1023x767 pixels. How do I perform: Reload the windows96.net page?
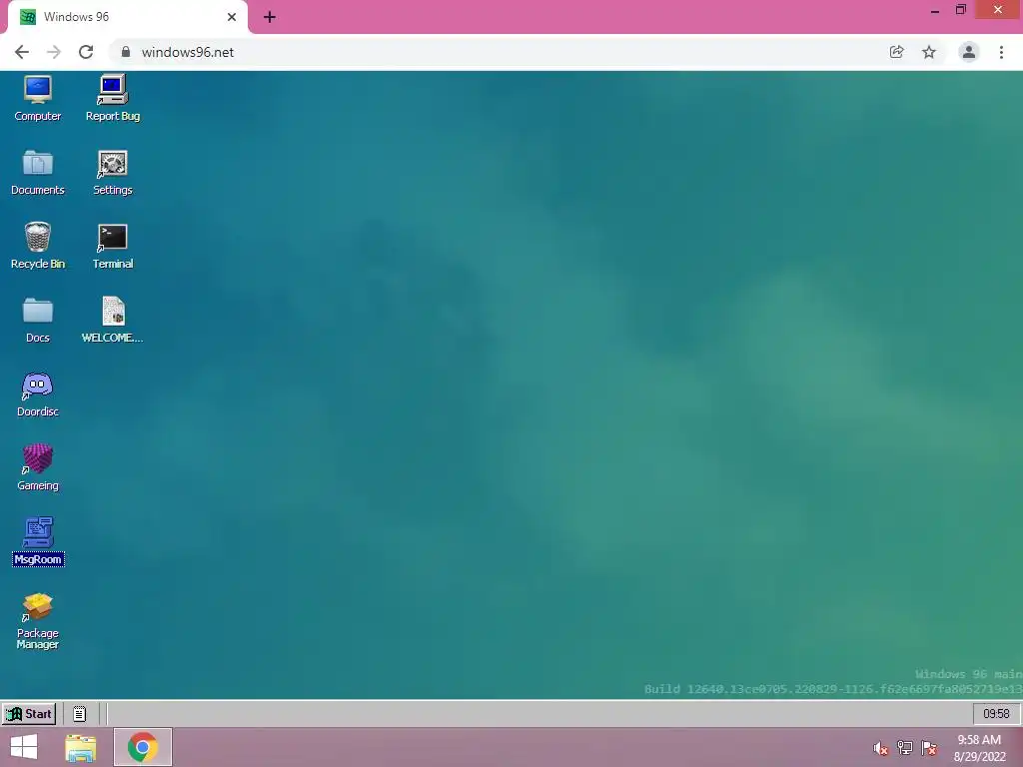click(86, 52)
